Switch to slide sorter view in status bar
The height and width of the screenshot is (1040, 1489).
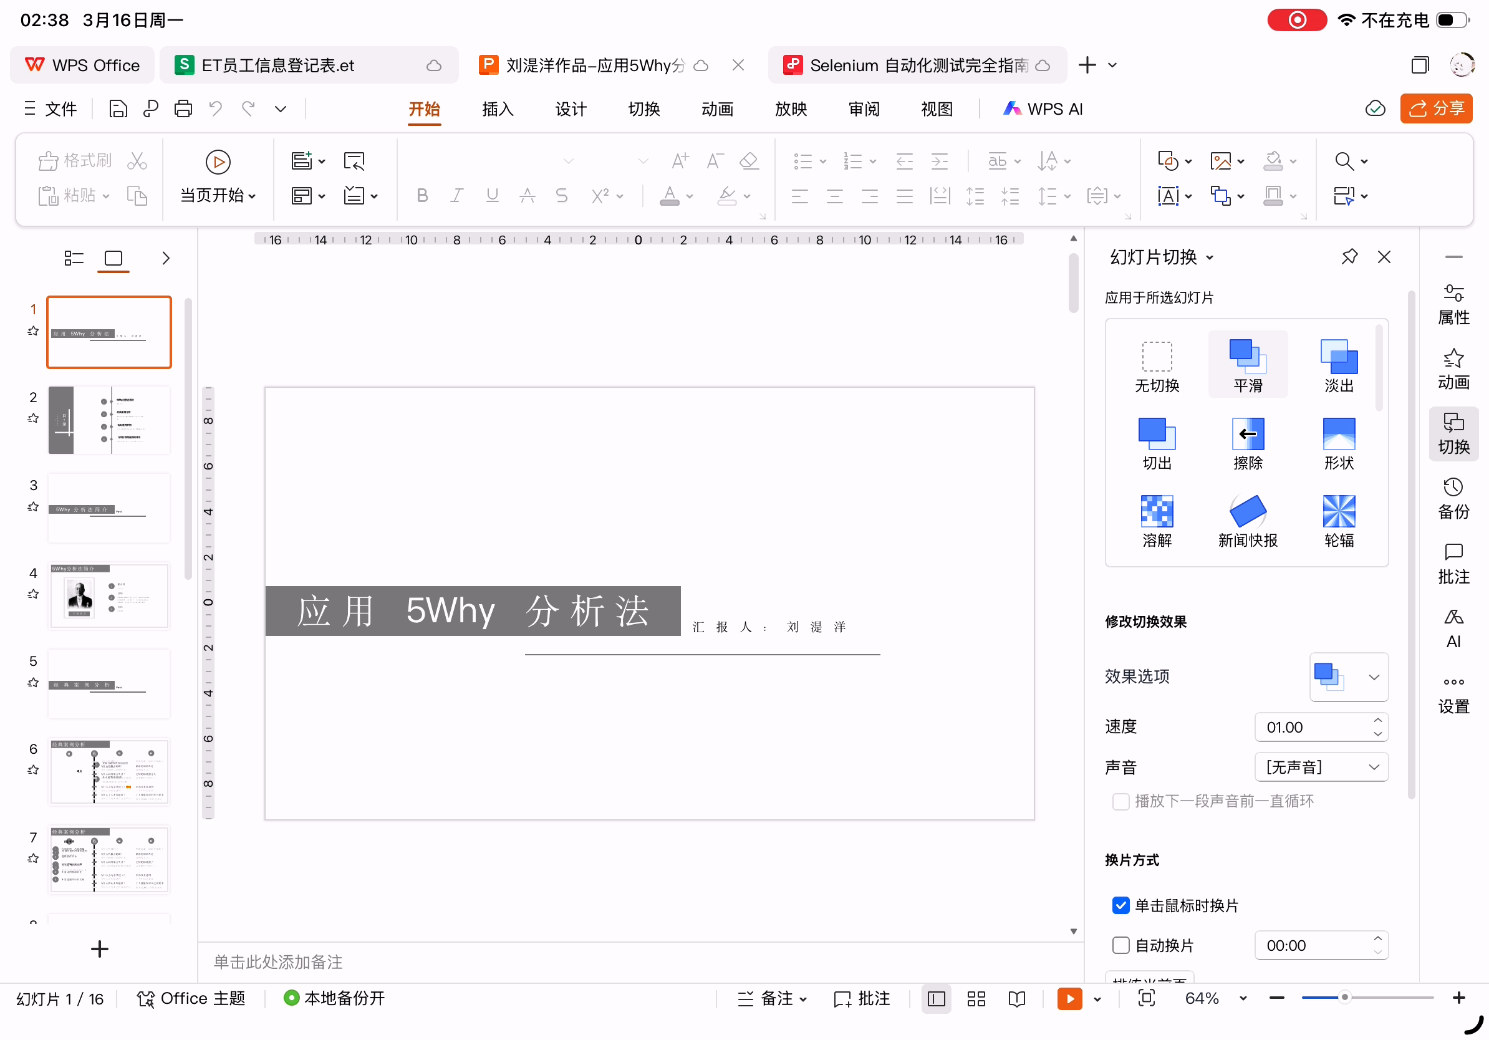(975, 998)
